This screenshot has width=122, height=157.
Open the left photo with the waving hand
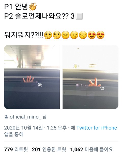pyautogui.click(x=32, y=77)
